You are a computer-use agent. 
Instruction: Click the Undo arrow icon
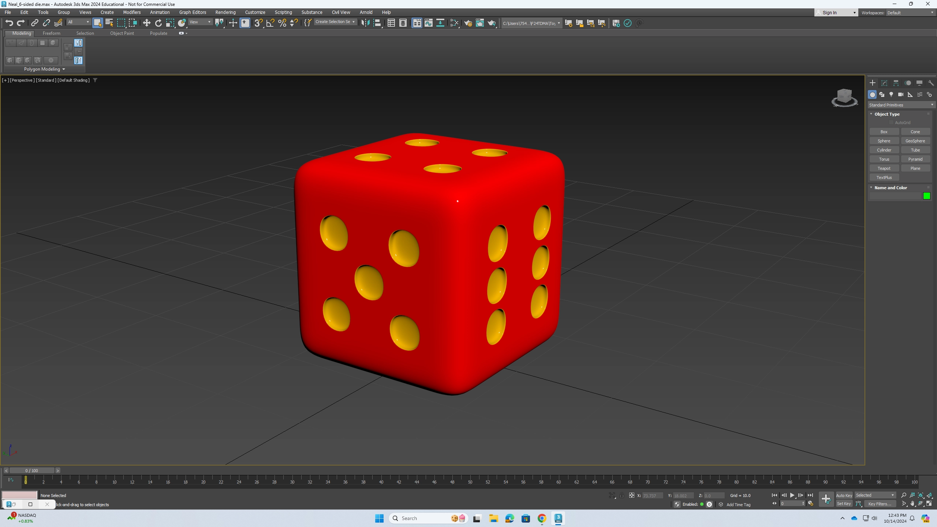point(9,23)
